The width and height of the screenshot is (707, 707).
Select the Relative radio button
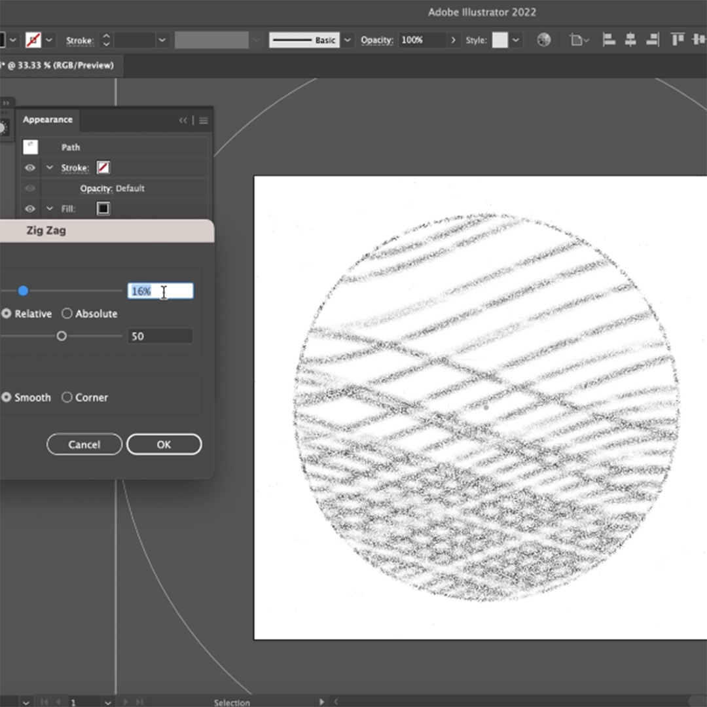[x=7, y=314]
